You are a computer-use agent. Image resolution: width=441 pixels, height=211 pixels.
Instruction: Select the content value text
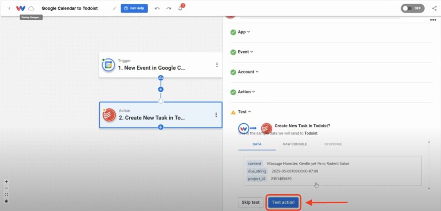pyautogui.click(x=308, y=164)
